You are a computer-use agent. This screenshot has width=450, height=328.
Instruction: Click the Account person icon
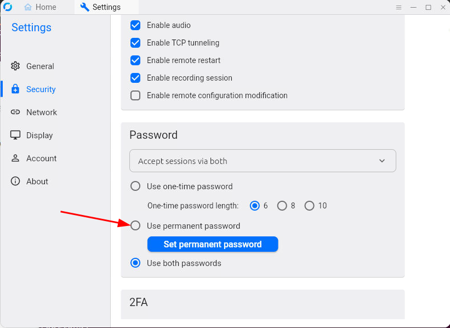click(x=15, y=159)
